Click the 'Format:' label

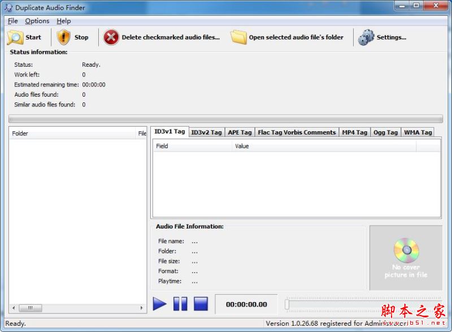168,271
